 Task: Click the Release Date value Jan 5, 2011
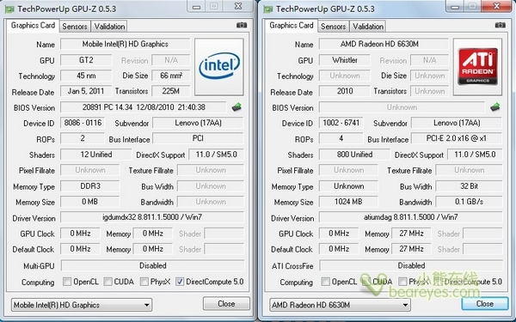pyautogui.click(x=86, y=91)
